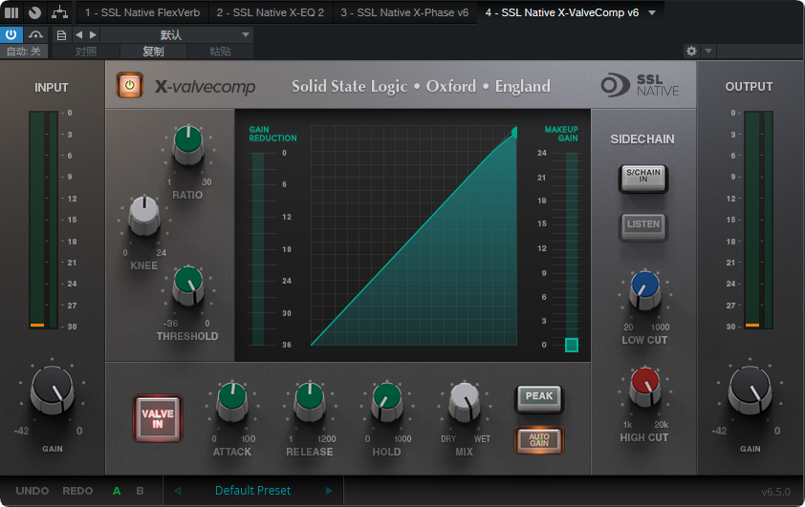The width and height of the screenshot is (805, 507).
Task: Click the mixer channel icon at top left
Action: pyautogui.click(x=11, y=12)
